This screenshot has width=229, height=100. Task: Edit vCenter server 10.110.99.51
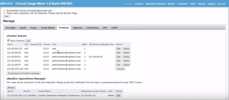coord(119,57)
